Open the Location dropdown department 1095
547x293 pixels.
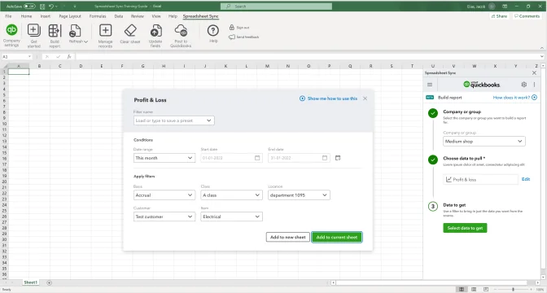299,195
